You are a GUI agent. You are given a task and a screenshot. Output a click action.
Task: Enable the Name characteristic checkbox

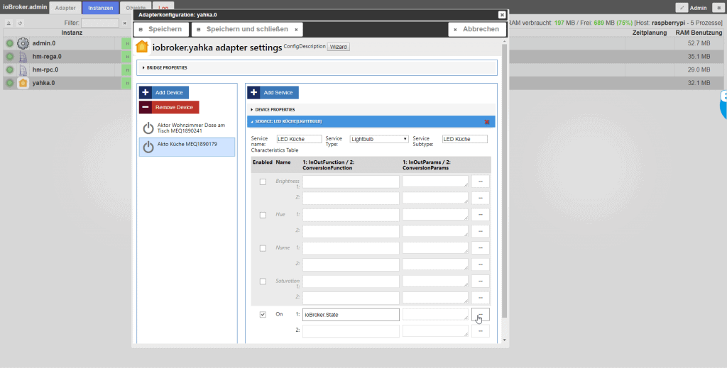coord(263,249)
